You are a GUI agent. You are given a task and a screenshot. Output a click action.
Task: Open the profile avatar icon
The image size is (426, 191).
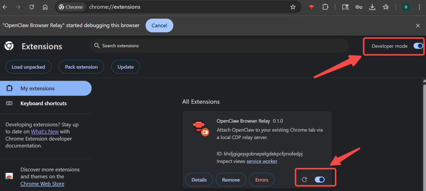(x=406, y=7)
